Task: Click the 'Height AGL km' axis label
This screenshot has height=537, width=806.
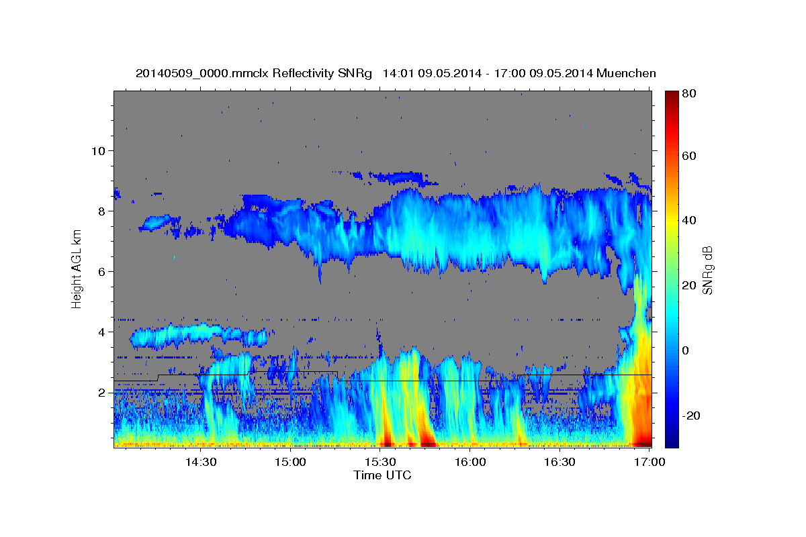Action: tap(77, 268)
